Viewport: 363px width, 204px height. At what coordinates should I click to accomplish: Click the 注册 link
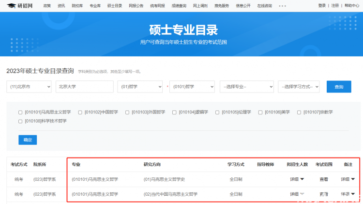point(335,5)
